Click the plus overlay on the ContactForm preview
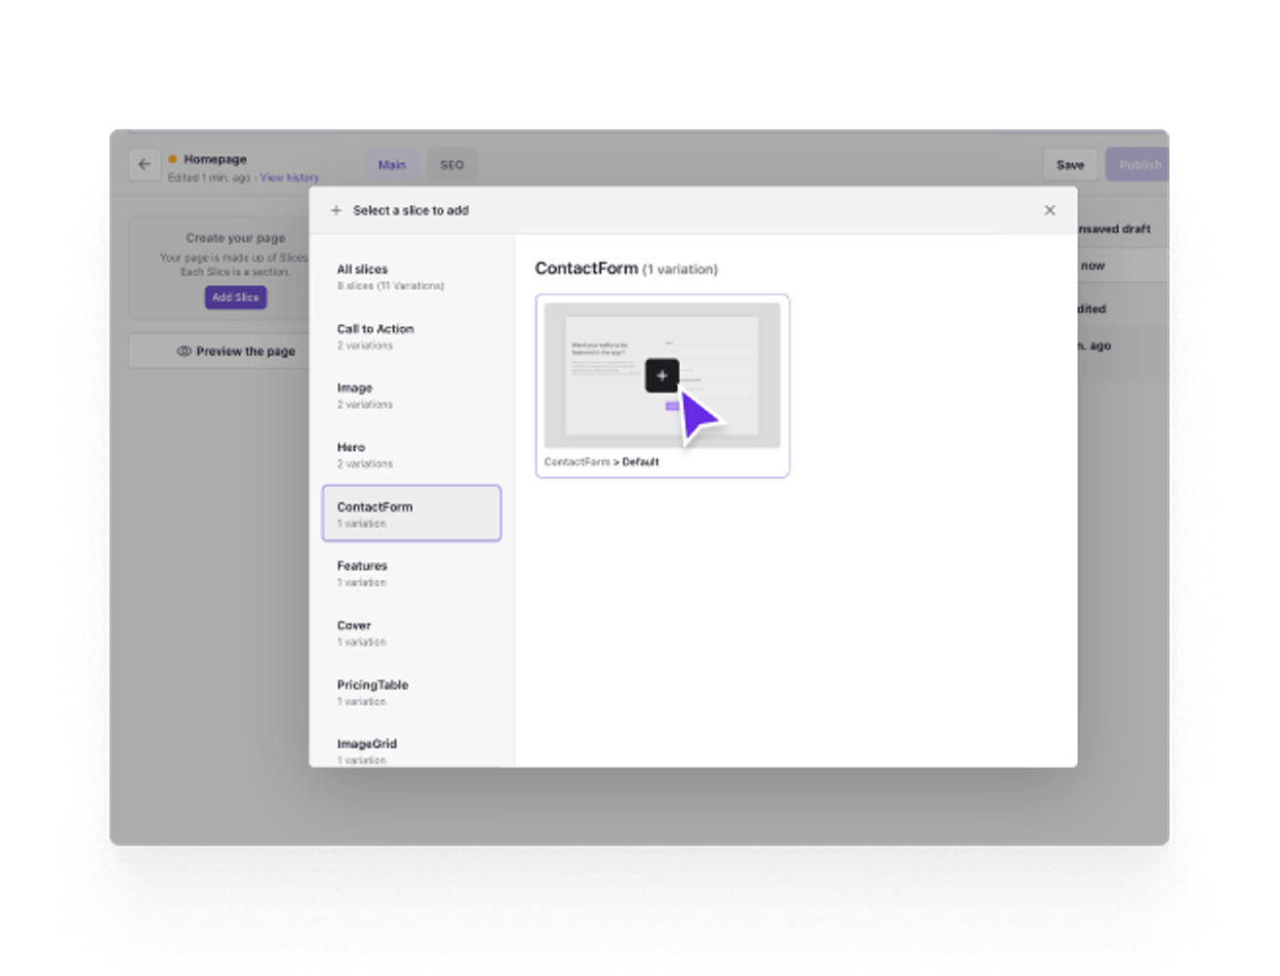 (662, 375)
